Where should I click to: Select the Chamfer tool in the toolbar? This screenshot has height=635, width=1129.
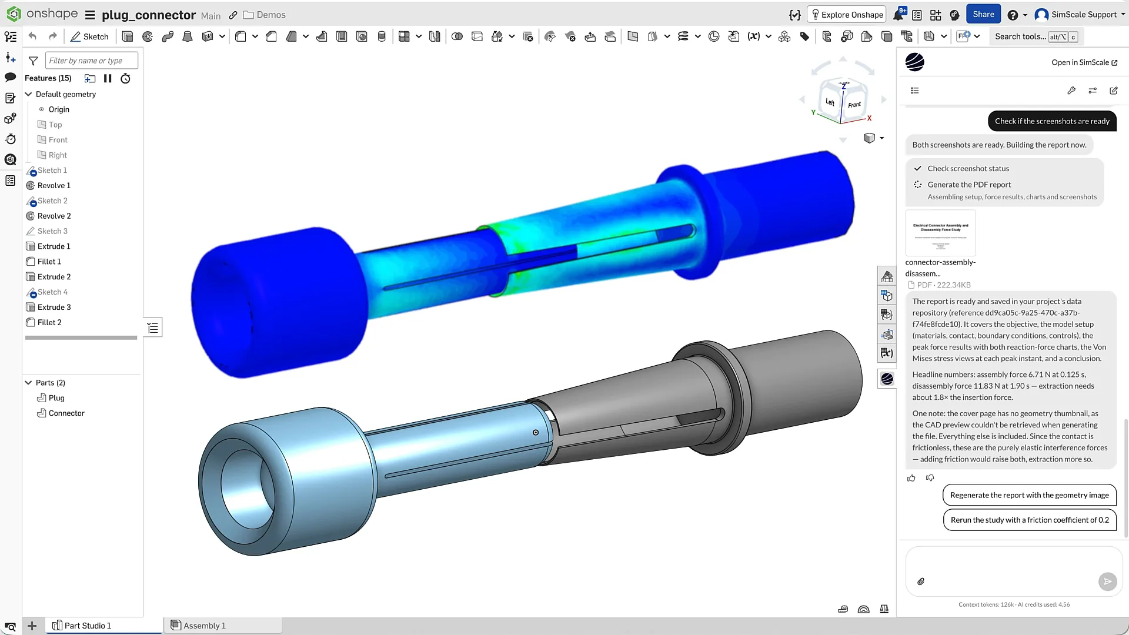(x=271, y=36)
